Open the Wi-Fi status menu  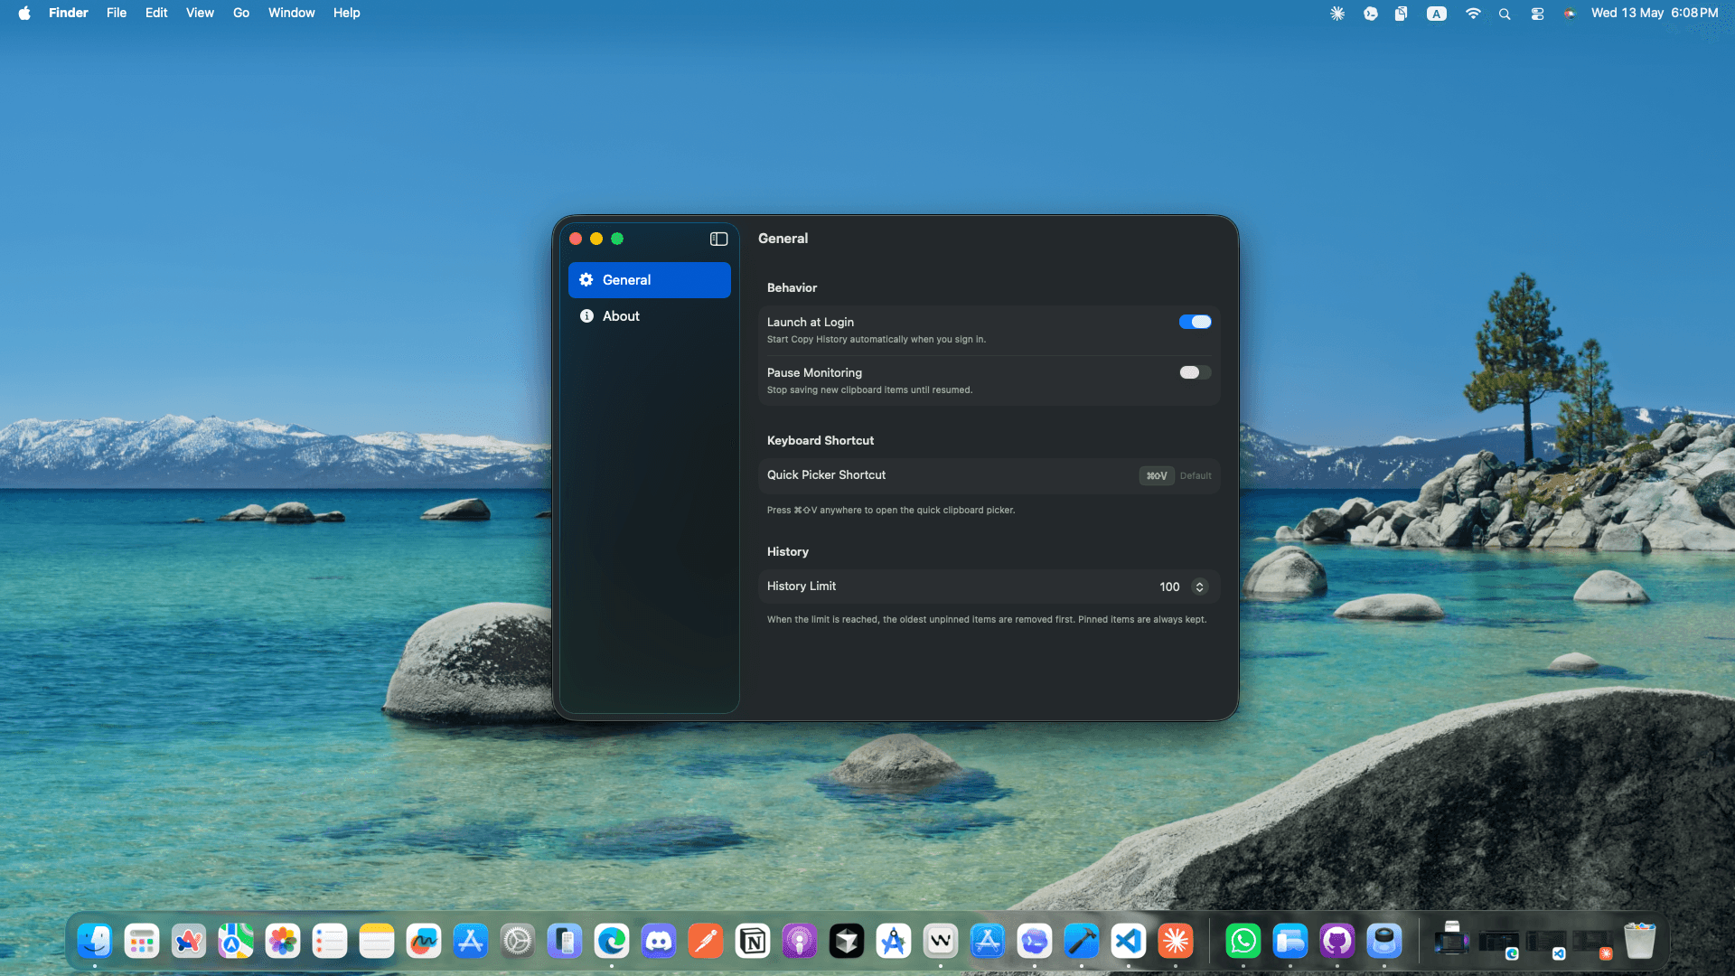coord(1473,14)
